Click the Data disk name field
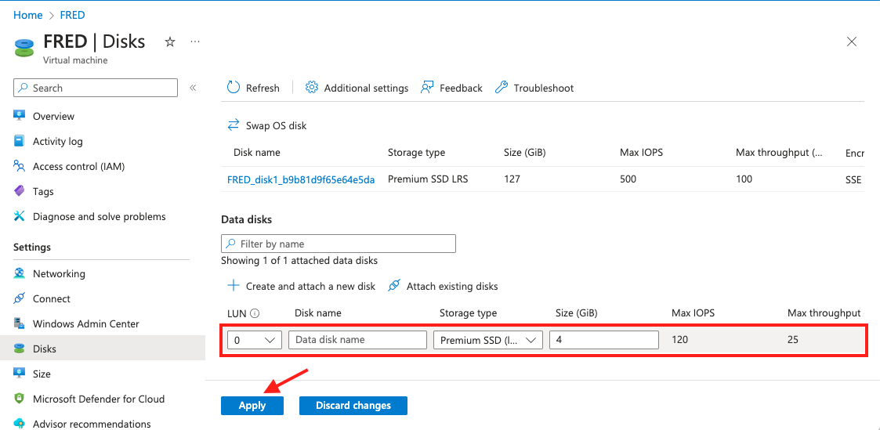Image resolution: width=880 pixels, height=430 pixels. click(357, 340)
